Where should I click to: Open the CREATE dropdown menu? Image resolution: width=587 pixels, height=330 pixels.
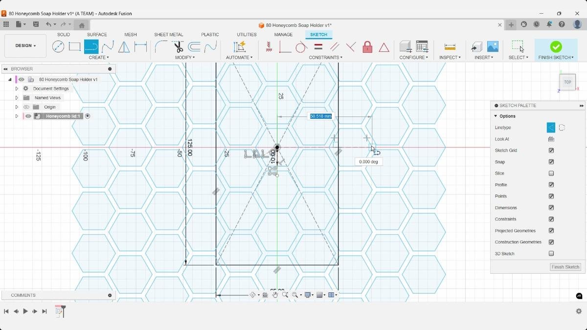99,58
